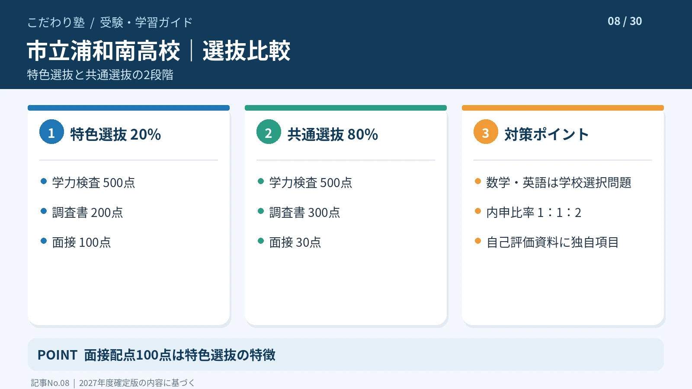Click 内申比率 1:1:2 bullet
This screenshot has width=692, height=389.
(x=534, y=212)
